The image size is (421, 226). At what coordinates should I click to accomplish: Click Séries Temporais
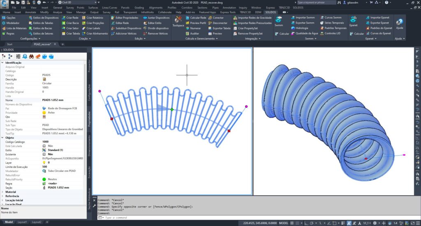333,23
